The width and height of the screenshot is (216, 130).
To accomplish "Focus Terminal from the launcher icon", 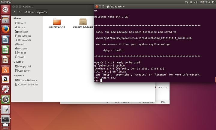I will 5,119.
